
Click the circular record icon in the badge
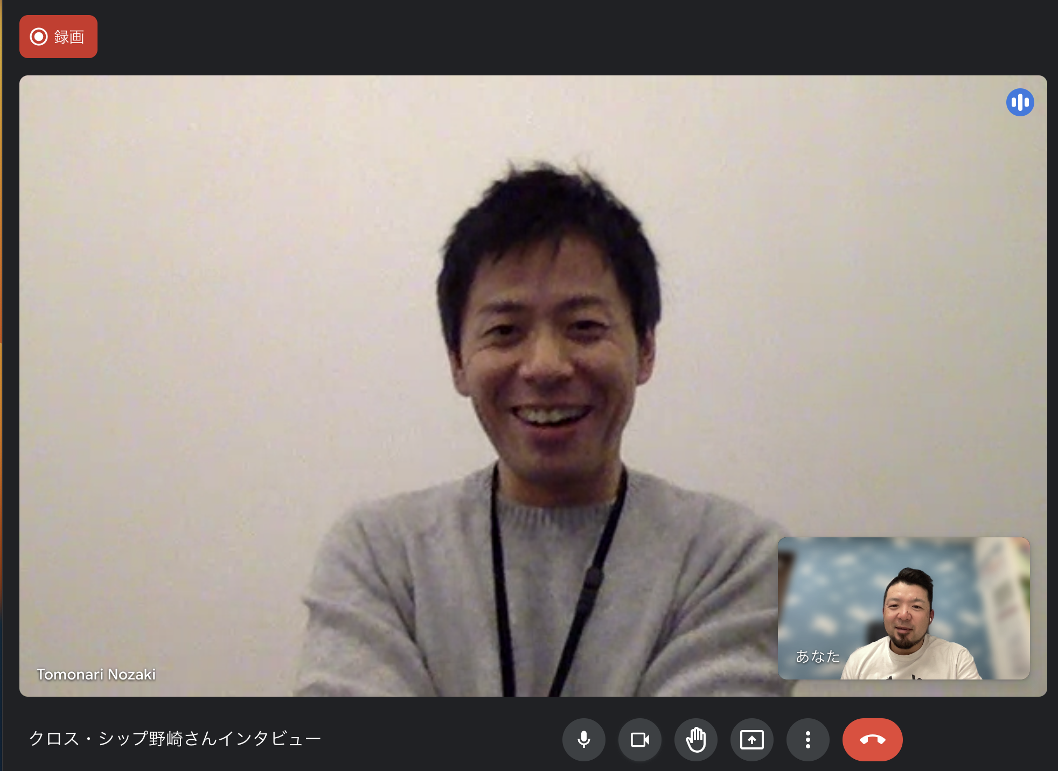pyautogui.click(x=39, y=37)
